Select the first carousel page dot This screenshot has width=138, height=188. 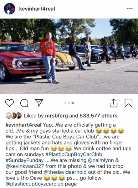[65, 103]
